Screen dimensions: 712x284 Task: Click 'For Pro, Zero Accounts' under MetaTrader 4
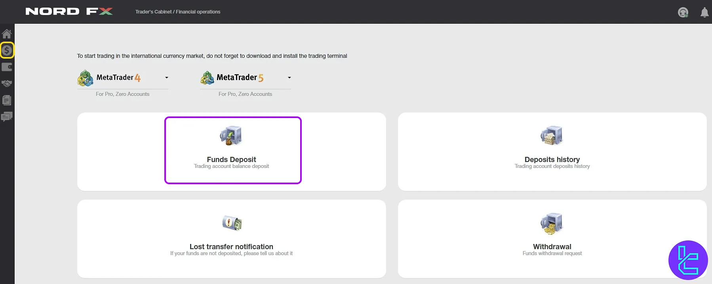[x=122, y=94]
